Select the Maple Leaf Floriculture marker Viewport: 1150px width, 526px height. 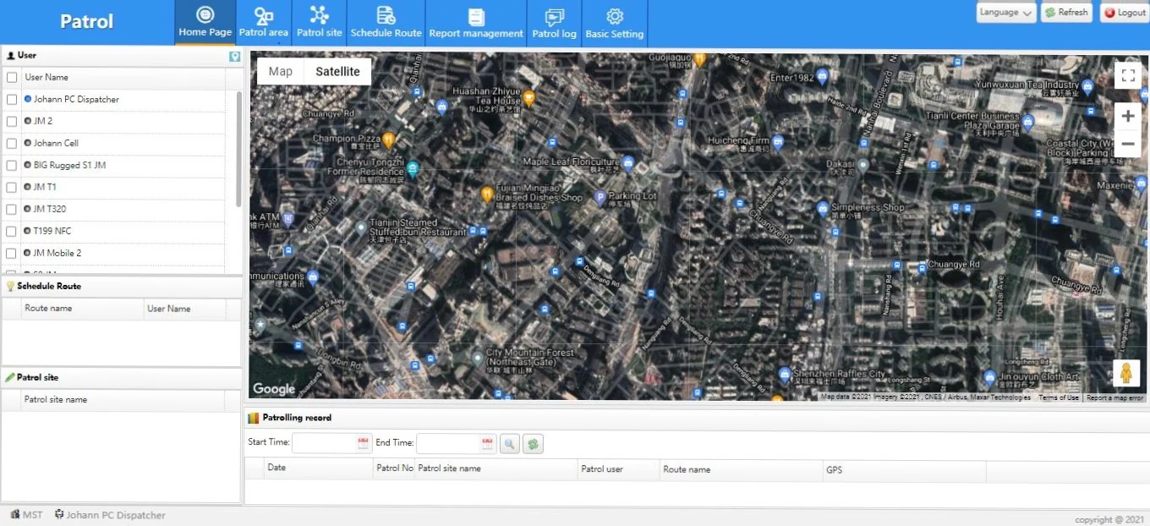pos(628,162)
